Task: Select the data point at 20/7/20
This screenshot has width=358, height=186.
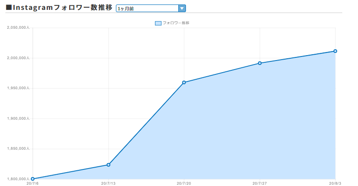Action: click(184, 82)
